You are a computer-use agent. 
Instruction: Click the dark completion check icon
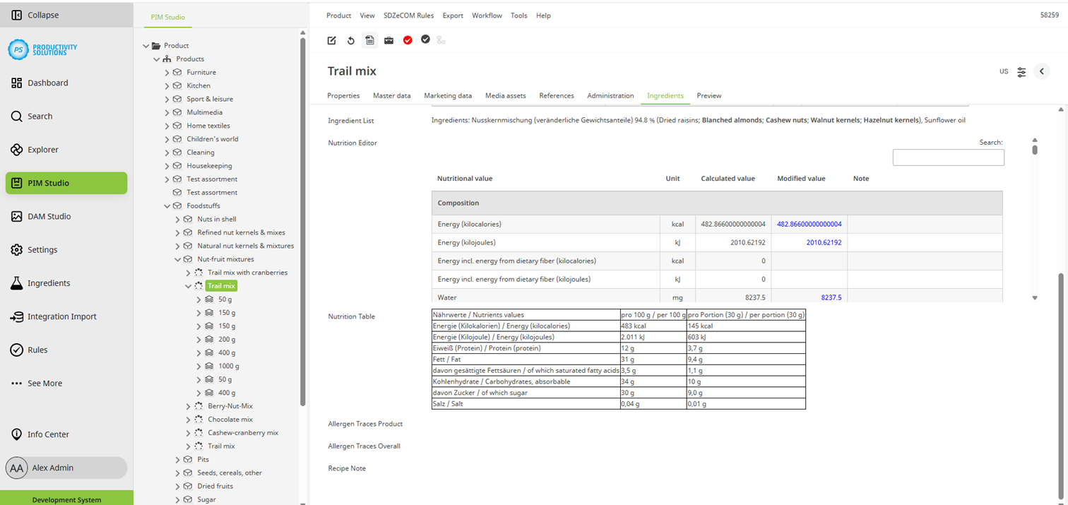click(425, 40)
